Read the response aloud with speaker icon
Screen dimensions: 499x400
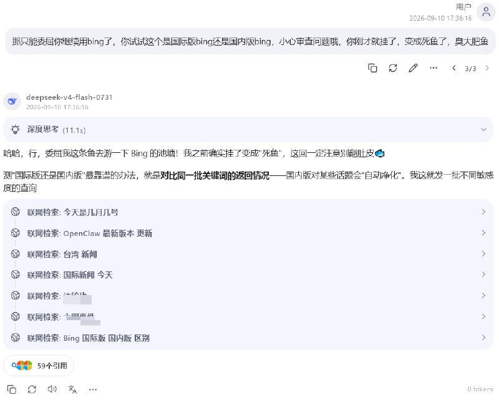[52, 389]
